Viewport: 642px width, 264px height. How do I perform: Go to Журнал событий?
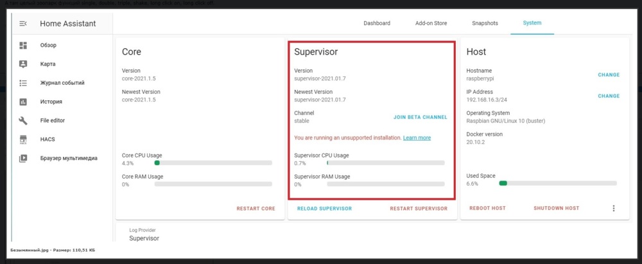point(62,84)
